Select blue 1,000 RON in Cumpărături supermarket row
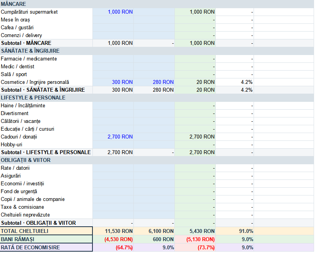This screenshot has height=254, width=316. point(120,12)
